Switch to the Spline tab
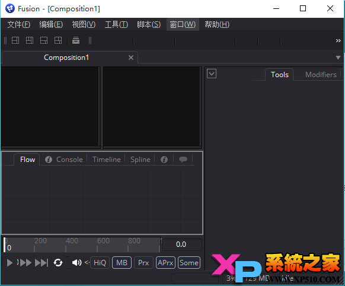 pos(140,160)
